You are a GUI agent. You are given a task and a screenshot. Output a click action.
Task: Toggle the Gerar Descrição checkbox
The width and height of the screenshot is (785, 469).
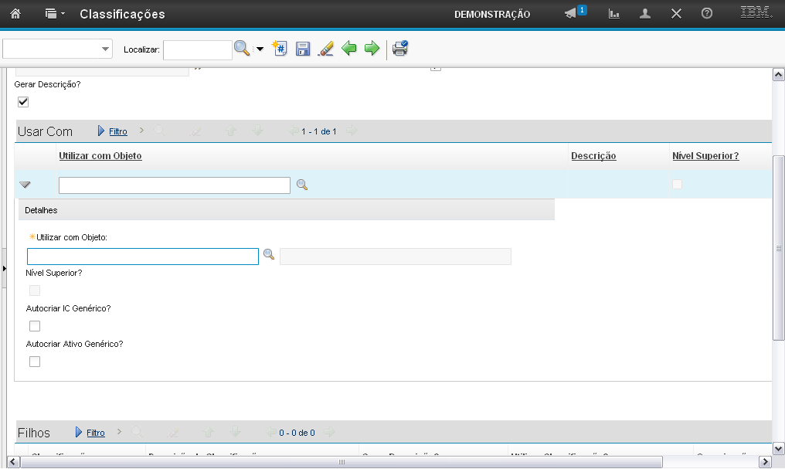(x=23, y=102)
